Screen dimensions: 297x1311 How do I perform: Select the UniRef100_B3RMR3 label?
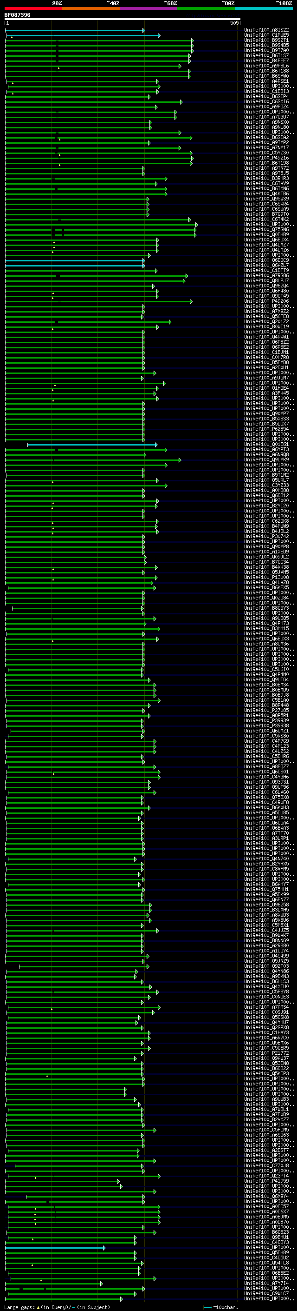pyautogui.click(x=266, y=179)
